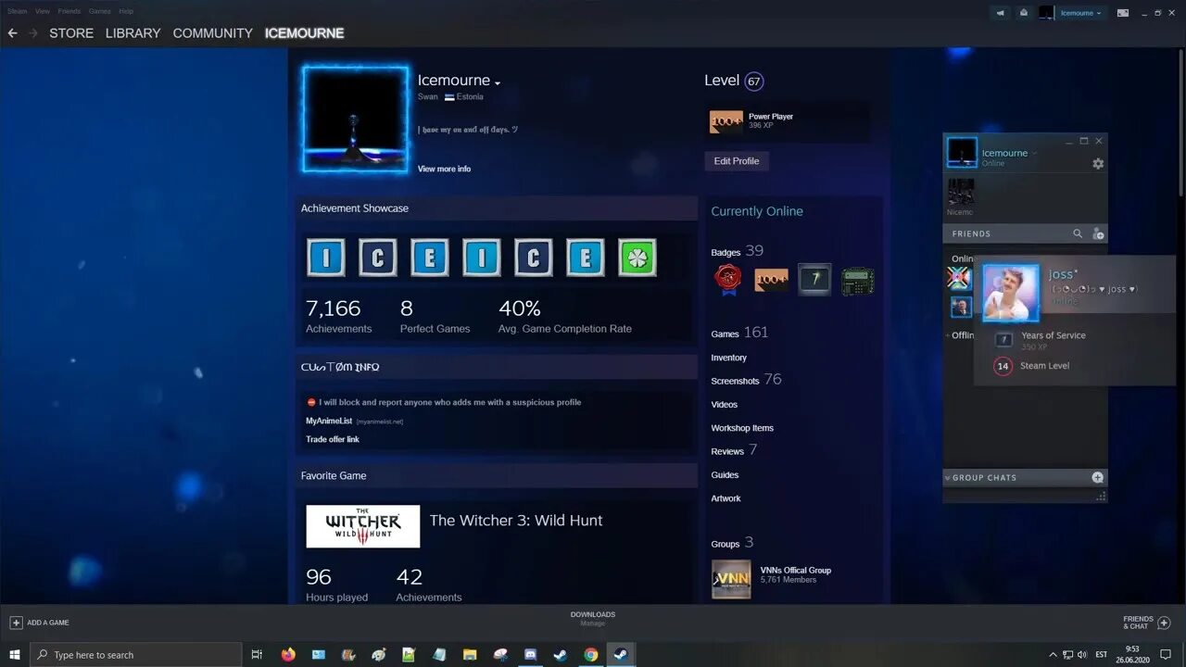This screenshot has height=667, width=1186.
Task: Go to the STORE tab
Action: tap(71, 32)
